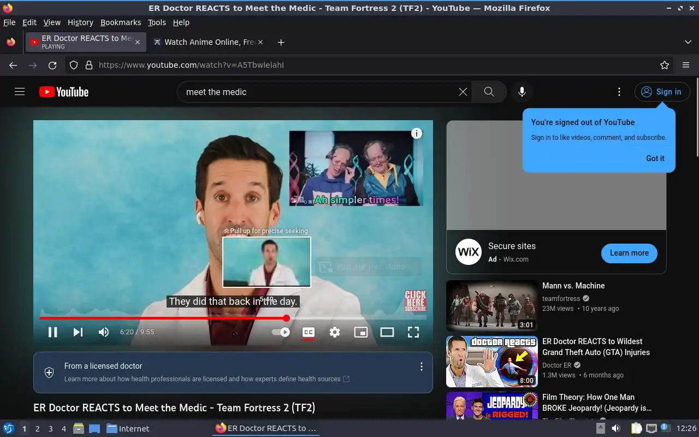Skip to the next video
This screenshot has width=699, height=437.
coord(78,332)
